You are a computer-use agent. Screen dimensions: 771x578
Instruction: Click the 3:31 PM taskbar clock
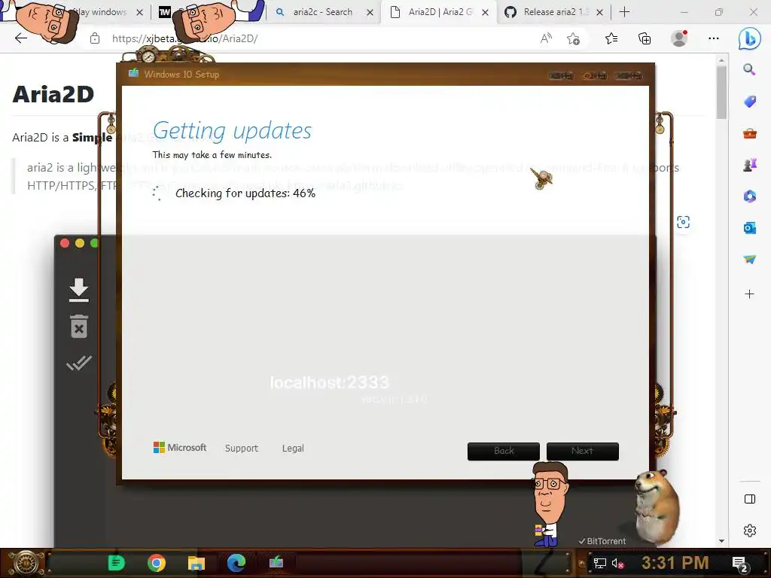click(x=675, y=563)
